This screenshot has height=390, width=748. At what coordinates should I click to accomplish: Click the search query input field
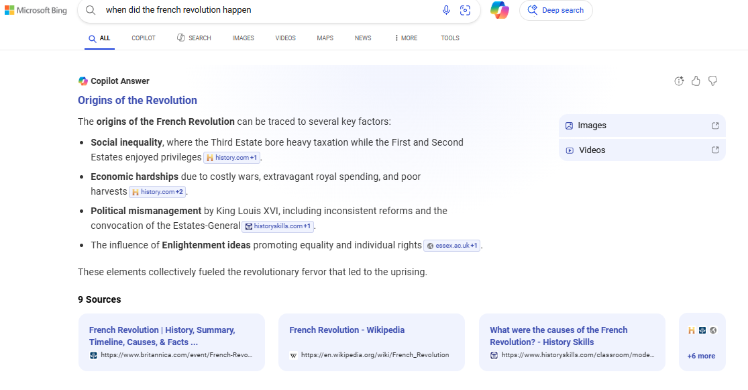[x=268, y=10]
